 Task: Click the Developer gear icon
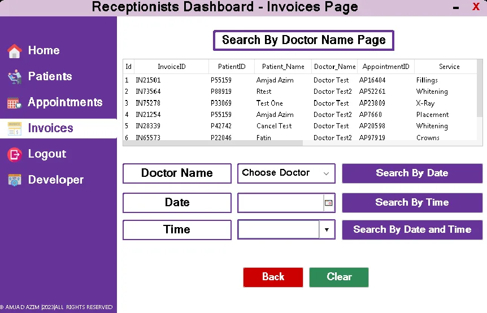pyautogui.click(x=14, y=180)
